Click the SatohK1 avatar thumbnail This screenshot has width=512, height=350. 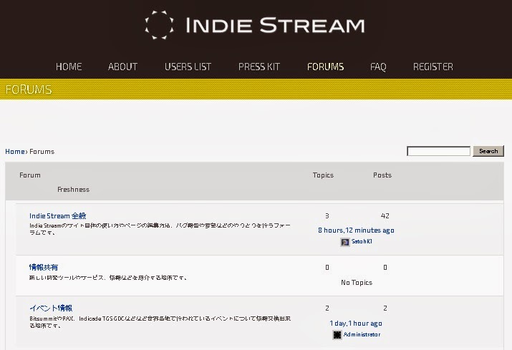click(345, 242)
